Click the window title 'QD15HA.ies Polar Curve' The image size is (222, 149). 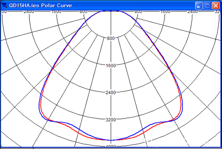click(x=40, y=6)
